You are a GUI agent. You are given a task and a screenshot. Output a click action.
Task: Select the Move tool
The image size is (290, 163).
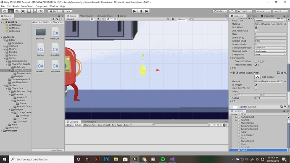pyautogui.click(x=11, y=11)
